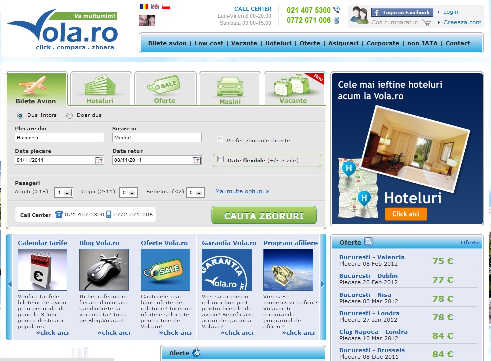
Task: Enable Prefer zborurile directe checkbox
Action: (220, 139)
